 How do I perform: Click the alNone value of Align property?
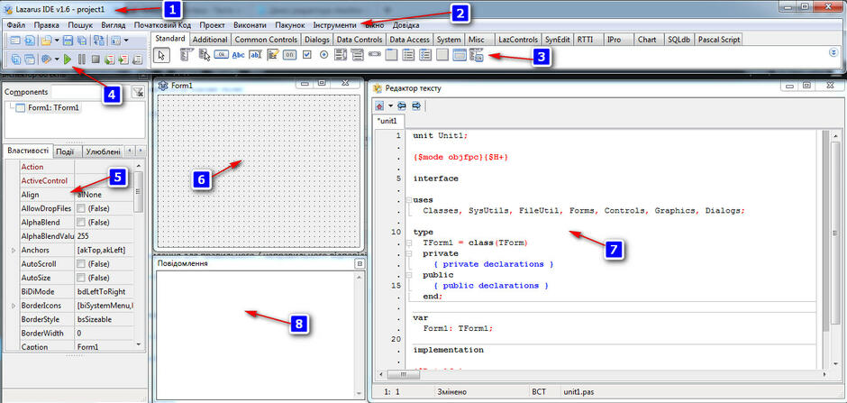103,195
